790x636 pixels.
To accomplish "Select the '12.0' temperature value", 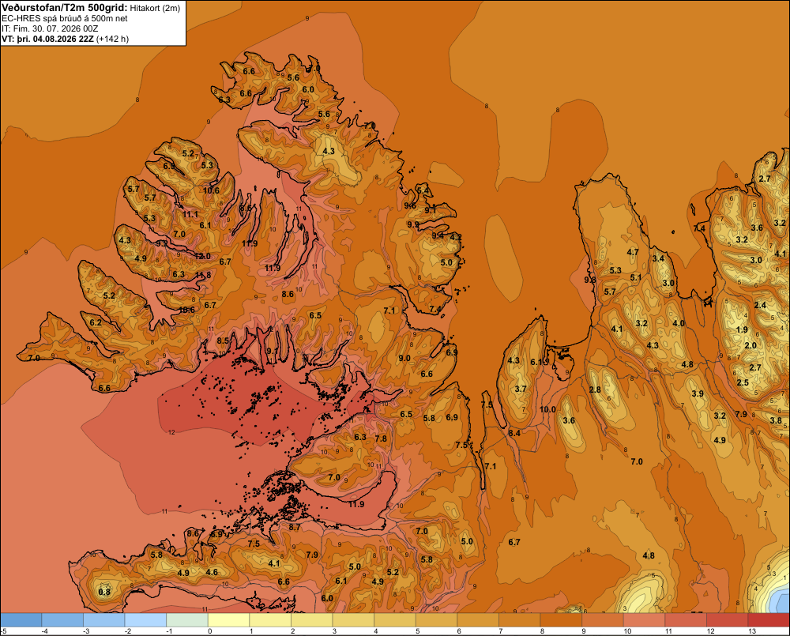I will click(x=202, y=256).
